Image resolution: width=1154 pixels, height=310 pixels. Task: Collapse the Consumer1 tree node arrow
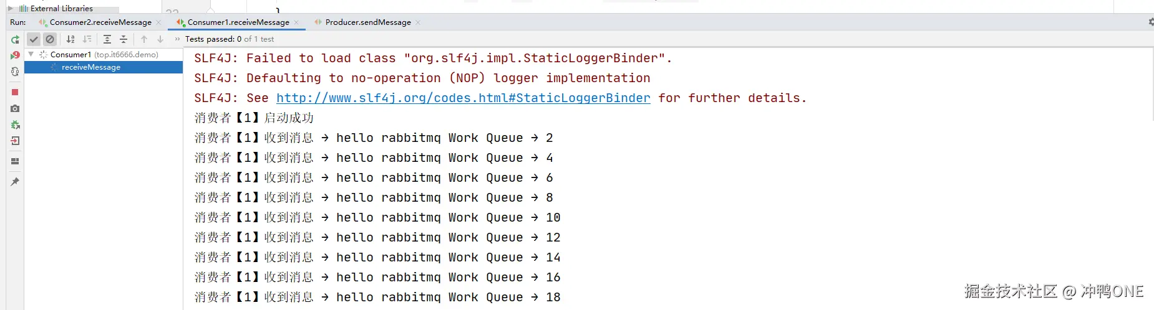31,55
